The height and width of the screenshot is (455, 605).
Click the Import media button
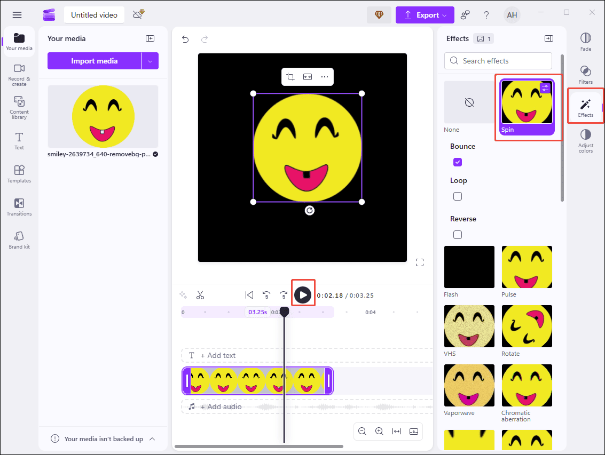tap(95, 61)
